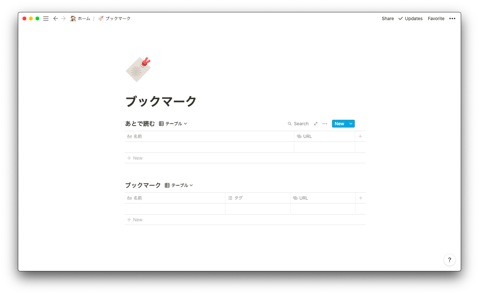479x295 pixels.
Task: Click the empty 名前 cell in あとで読む
Action: tap(209, 147)
